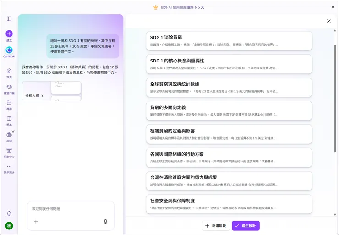Image resolution: width=339 pixels, height=235 pixels.
Task: Select the 貧窮的多面向定義 card
Action: [x=229, y=111]
